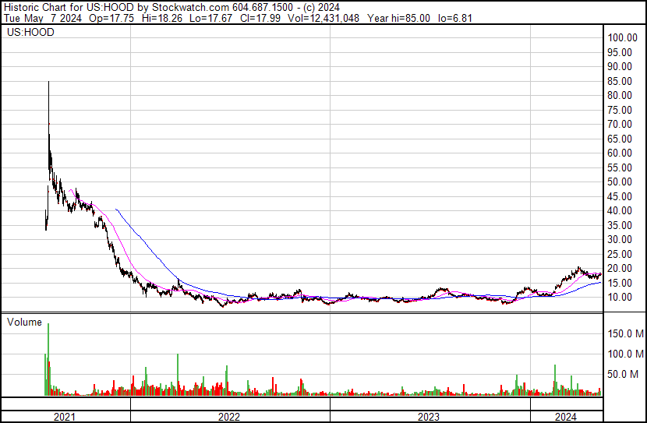The width and height of the screenshot is (647, 423).
Task: Click the 100.00 price axis label
Action: [622, 38]
